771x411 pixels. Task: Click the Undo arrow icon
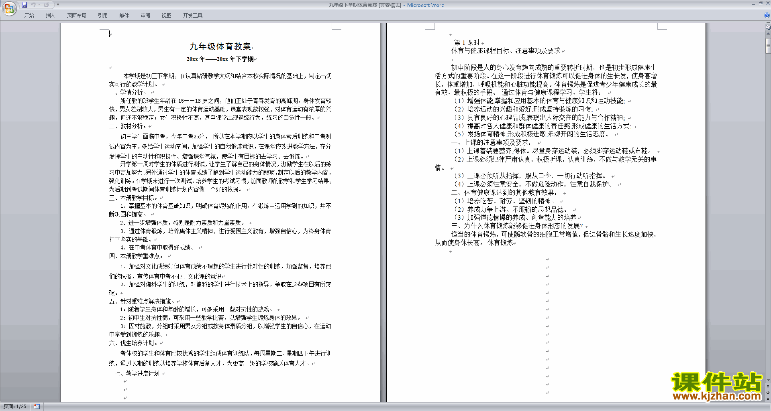click(x=33, y=5)
